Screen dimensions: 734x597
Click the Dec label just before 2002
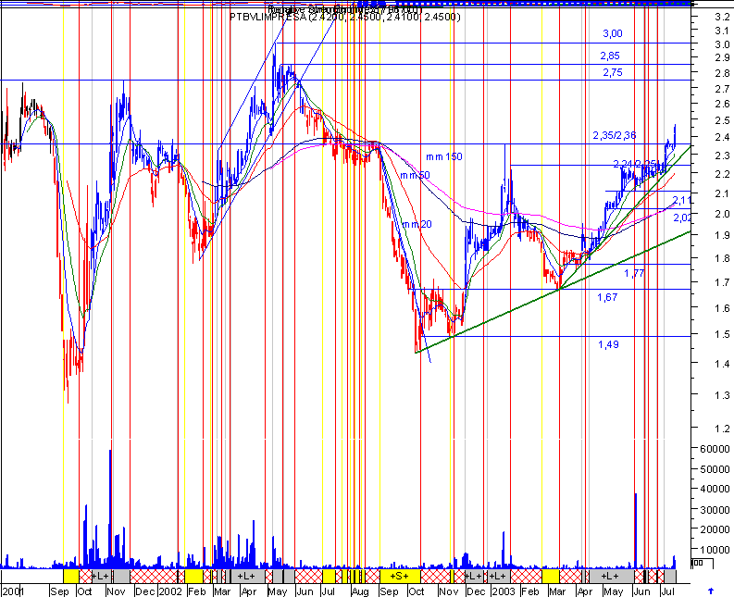tap(144, 591)
